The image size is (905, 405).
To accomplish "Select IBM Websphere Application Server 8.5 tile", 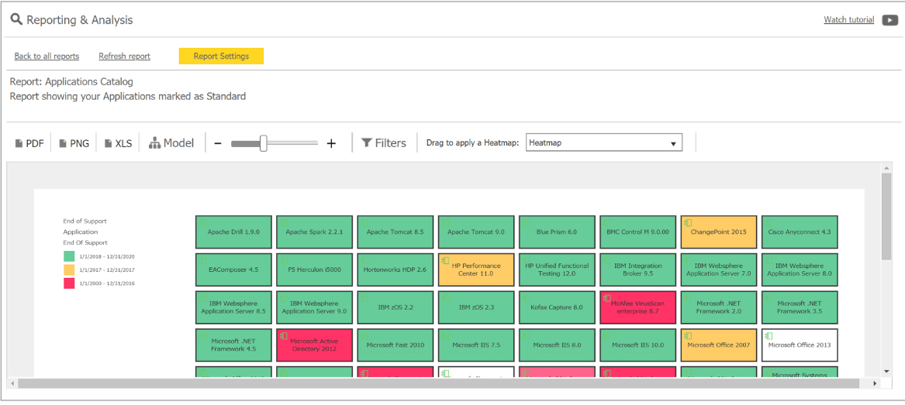I will pyautogui.click(x=233, y=307).
